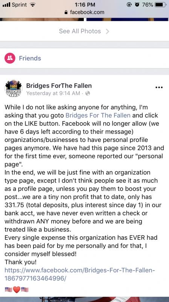
Task: Open the Bridges ForThe Fallen author name
Action: (x=59, y=86)
